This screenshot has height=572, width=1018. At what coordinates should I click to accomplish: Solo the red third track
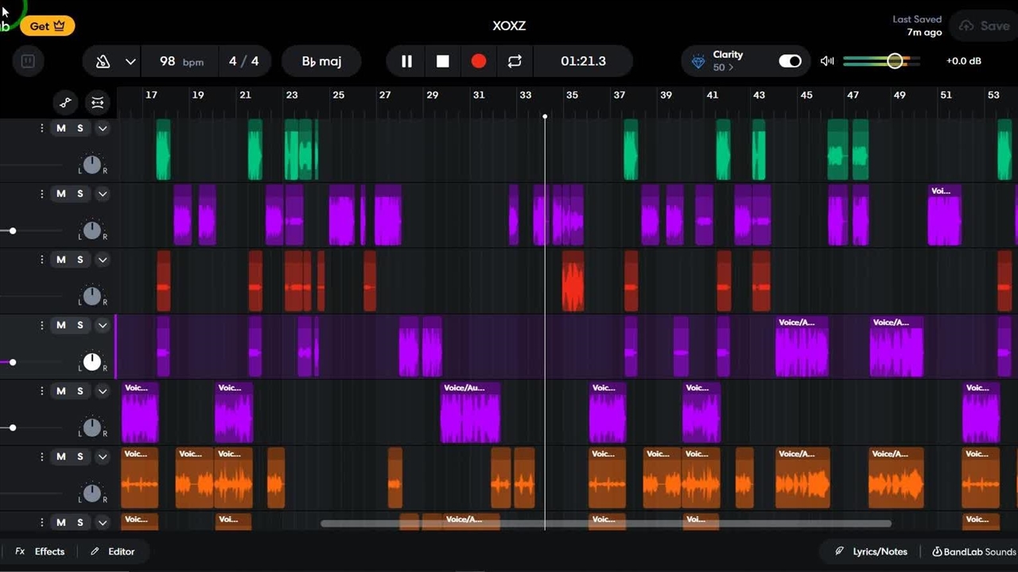[80, 260]
